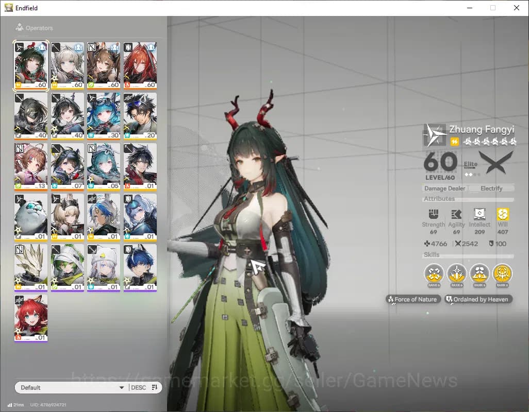Click the HP cross icon next to 4766
Image resolution: width=529 pixels, height=412 pixels.
pos(427,244)
